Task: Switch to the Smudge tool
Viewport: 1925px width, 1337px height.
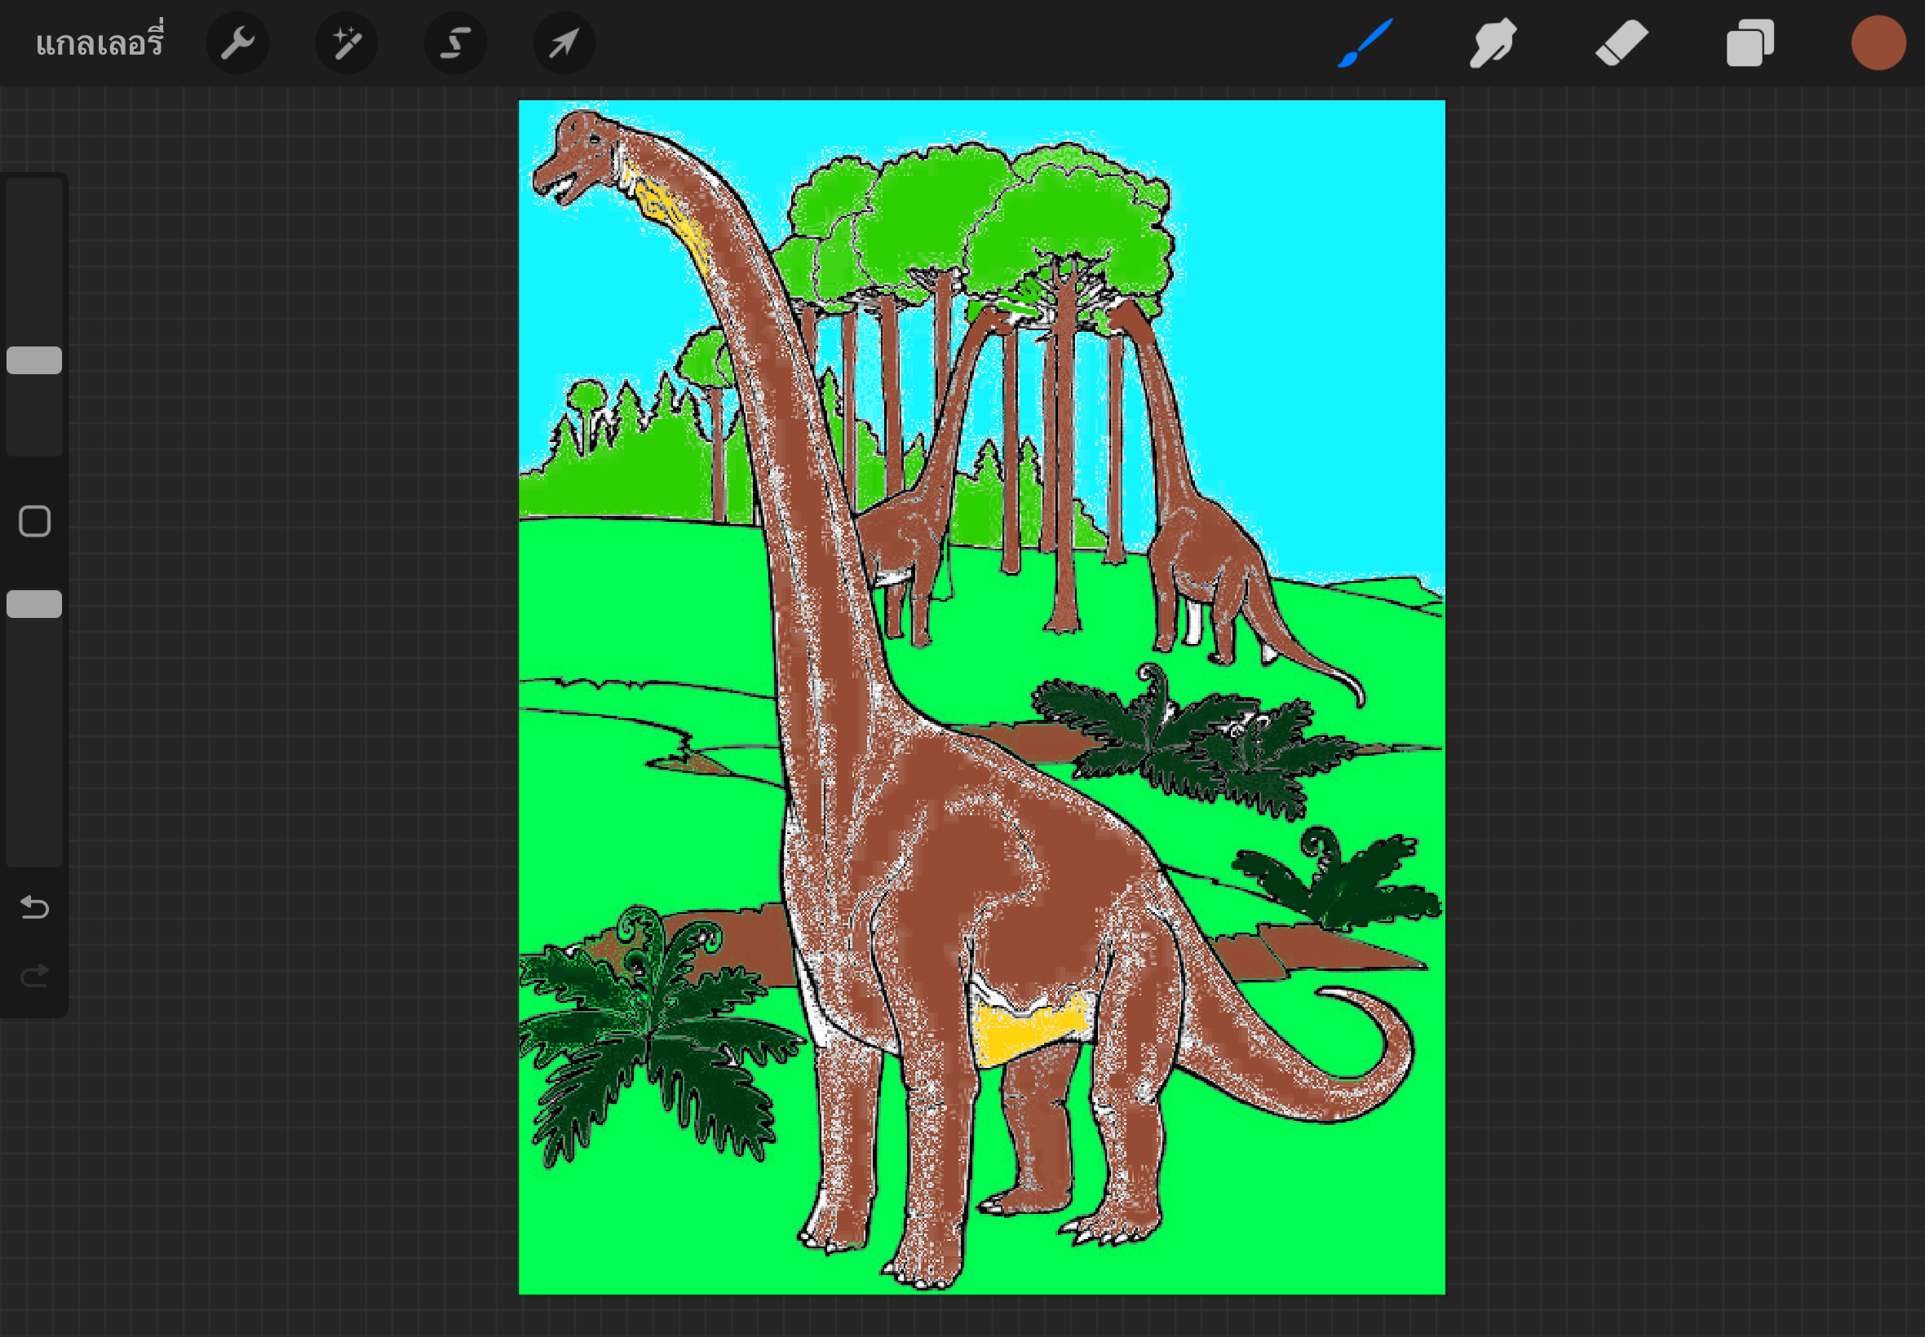Action: 1494,42
